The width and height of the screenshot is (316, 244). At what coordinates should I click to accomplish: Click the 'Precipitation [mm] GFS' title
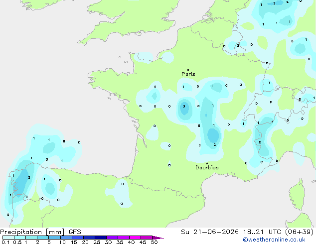[x=40, y=232]
